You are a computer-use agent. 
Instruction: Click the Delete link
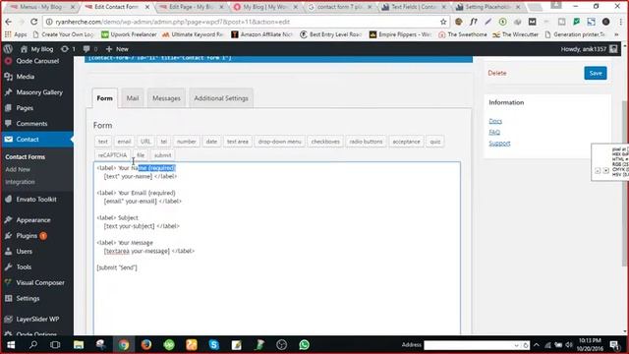pos(497,73)
